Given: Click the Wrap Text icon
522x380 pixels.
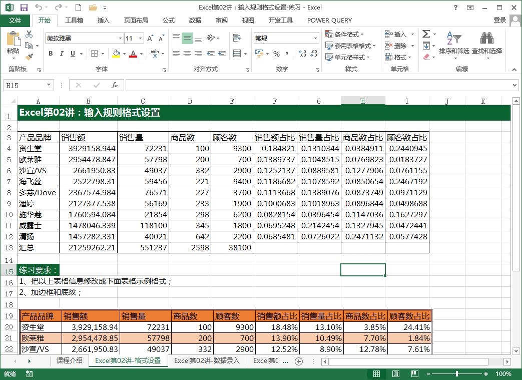Looking at the screenshot, I should [x=237, y=38].
